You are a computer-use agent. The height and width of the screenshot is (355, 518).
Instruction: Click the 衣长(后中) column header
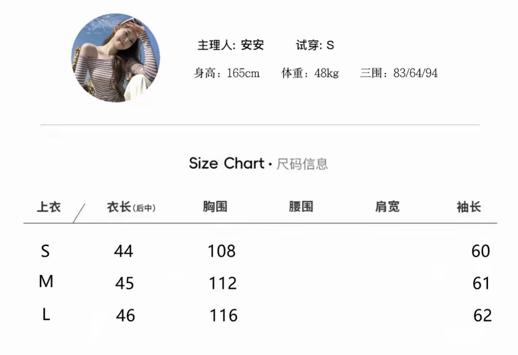pyautogui.click(x=131, y=207)
